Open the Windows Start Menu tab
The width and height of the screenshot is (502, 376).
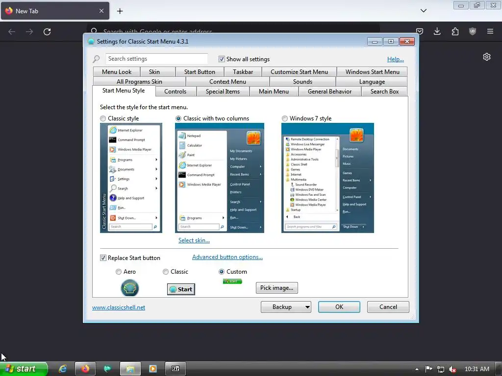tap(373, 72)
